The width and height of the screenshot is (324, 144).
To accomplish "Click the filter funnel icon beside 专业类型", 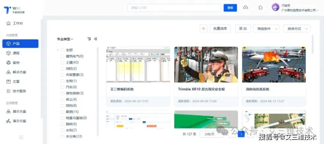I will [89, 39].
